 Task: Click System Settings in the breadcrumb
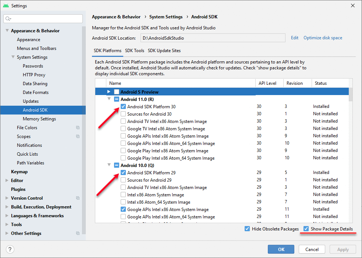click(x=166, y=17)
